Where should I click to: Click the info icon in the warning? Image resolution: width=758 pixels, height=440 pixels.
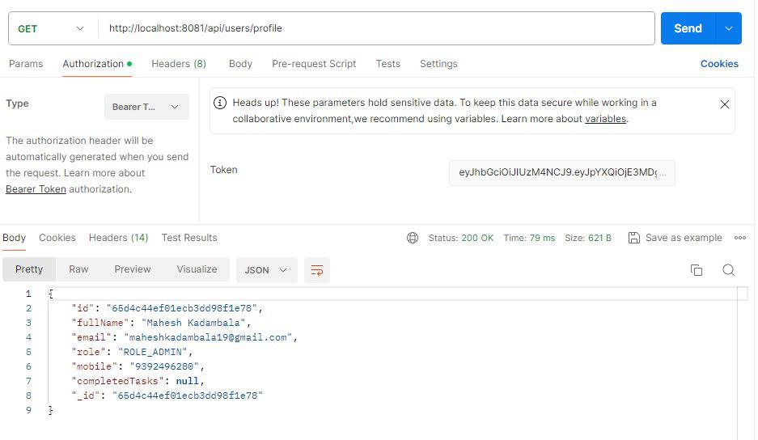(219, 103)
